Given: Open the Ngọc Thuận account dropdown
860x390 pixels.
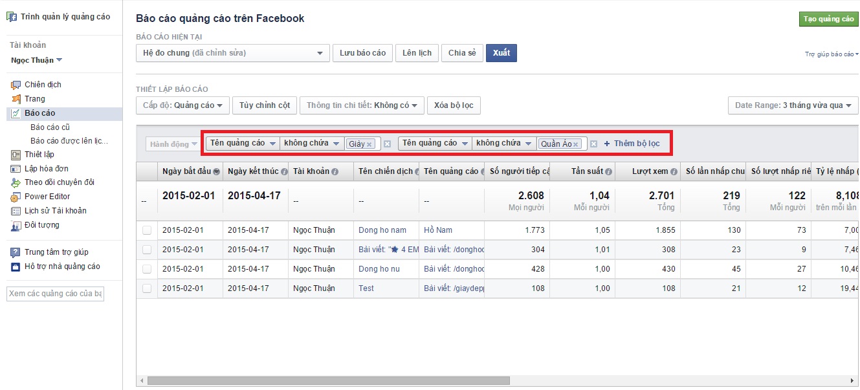Looking at the screenshot, I should 37,60.
